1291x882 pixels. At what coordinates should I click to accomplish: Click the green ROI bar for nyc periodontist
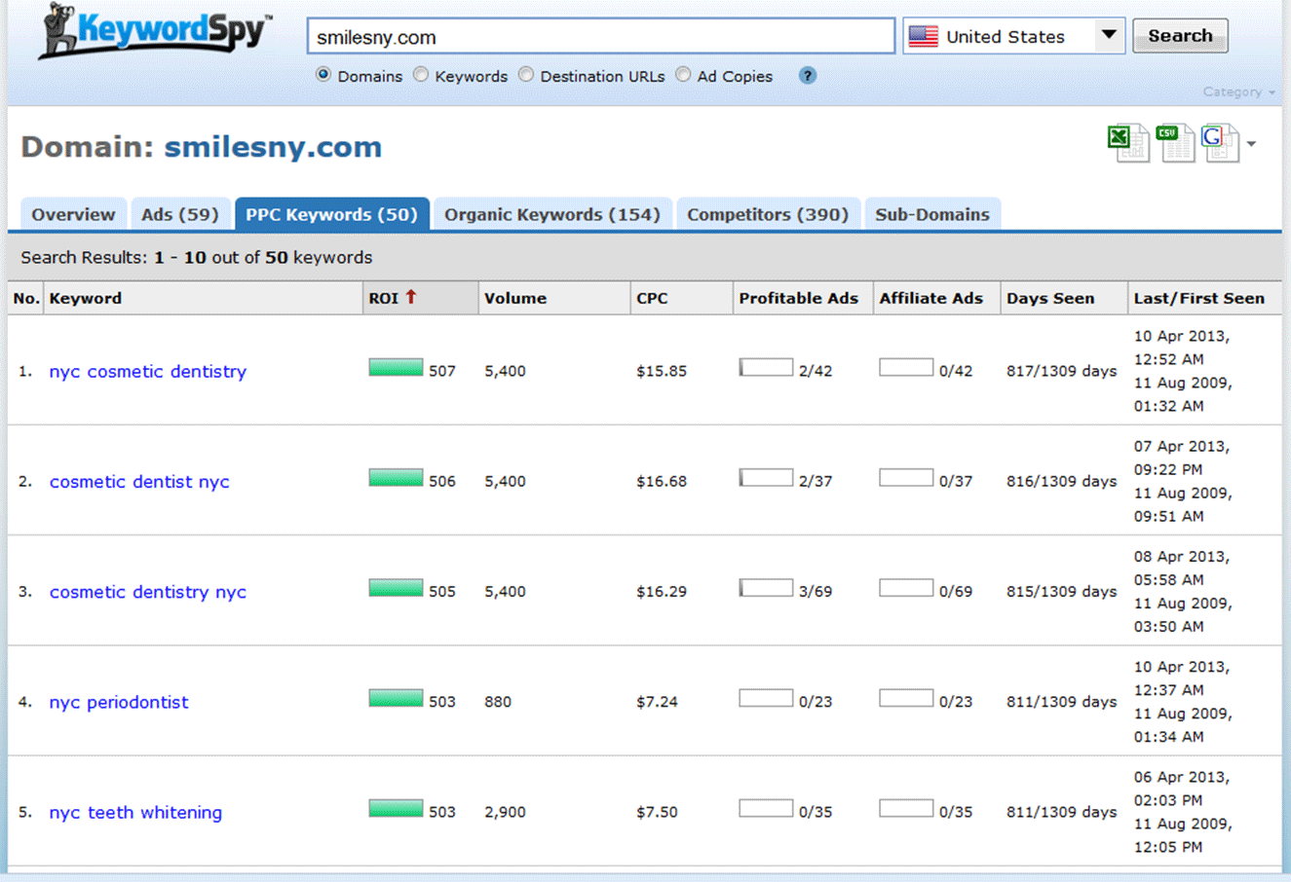click(396, 699)
